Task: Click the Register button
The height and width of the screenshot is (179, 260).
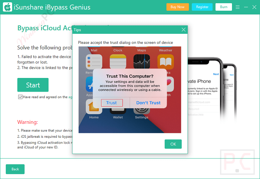Action: click(202, 7)
